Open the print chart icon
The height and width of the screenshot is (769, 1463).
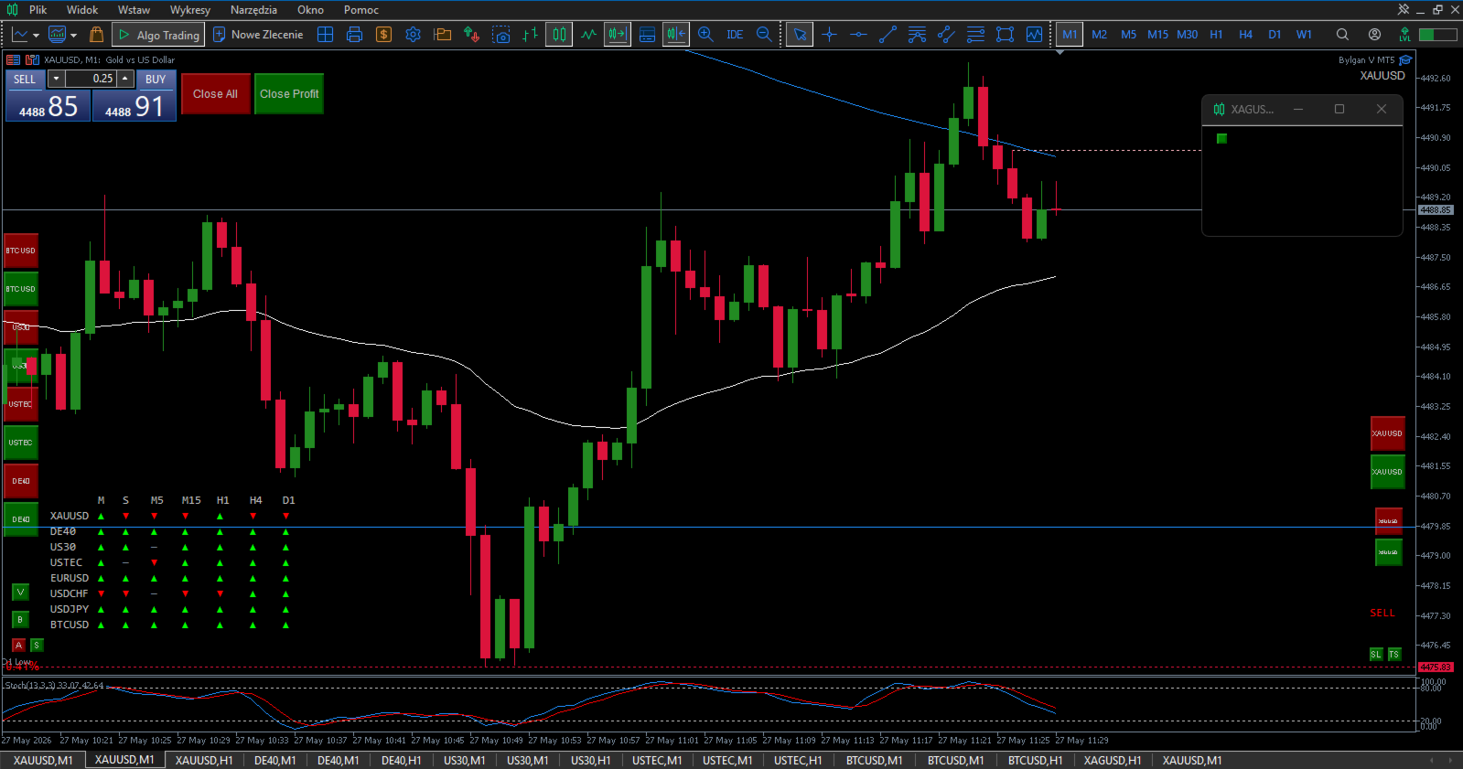[x=354, y=35]
